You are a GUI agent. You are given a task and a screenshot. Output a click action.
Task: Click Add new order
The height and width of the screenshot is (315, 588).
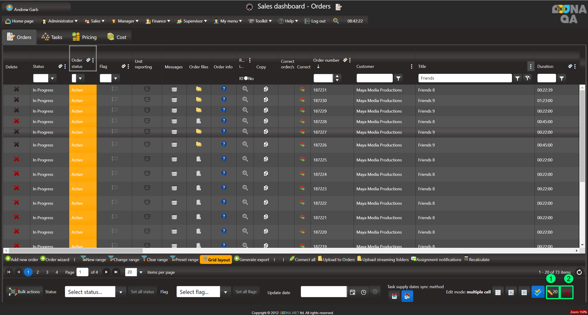[22, 260]
